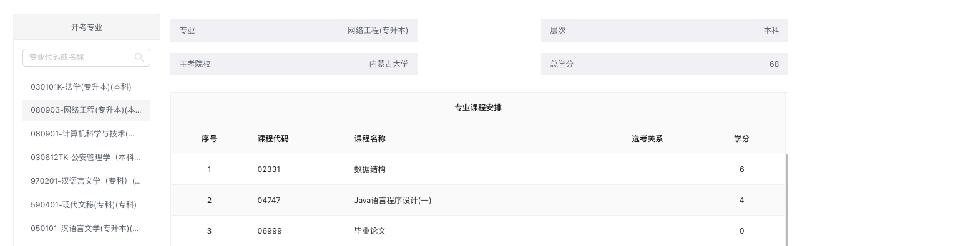Click the Java语言程序设计(一) course row

pos(478,201)
